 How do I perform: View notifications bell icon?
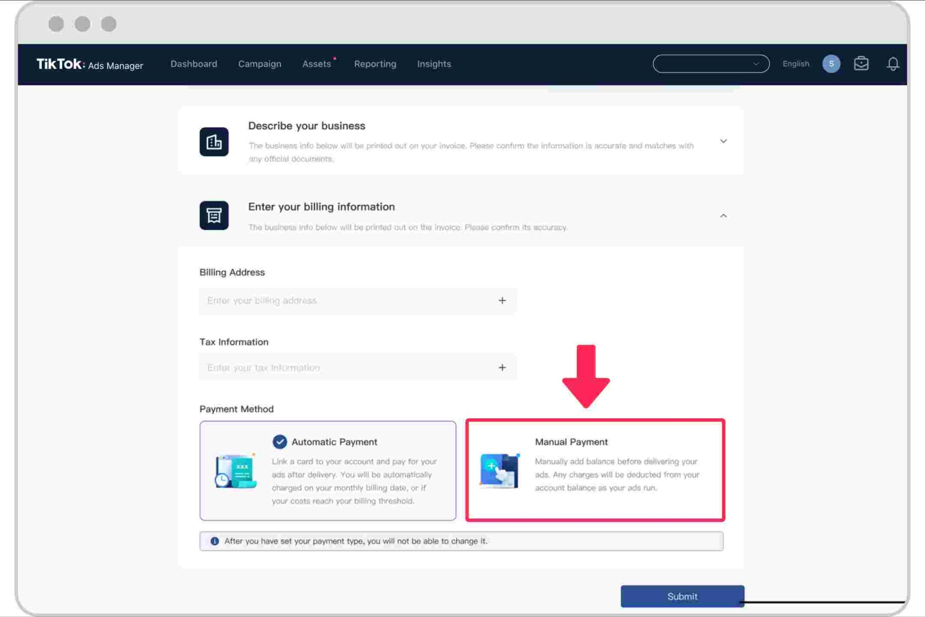(893, 64)
